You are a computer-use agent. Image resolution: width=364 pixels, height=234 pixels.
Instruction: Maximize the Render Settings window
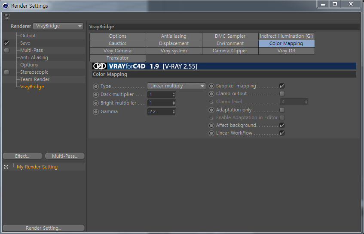[335, 4]
